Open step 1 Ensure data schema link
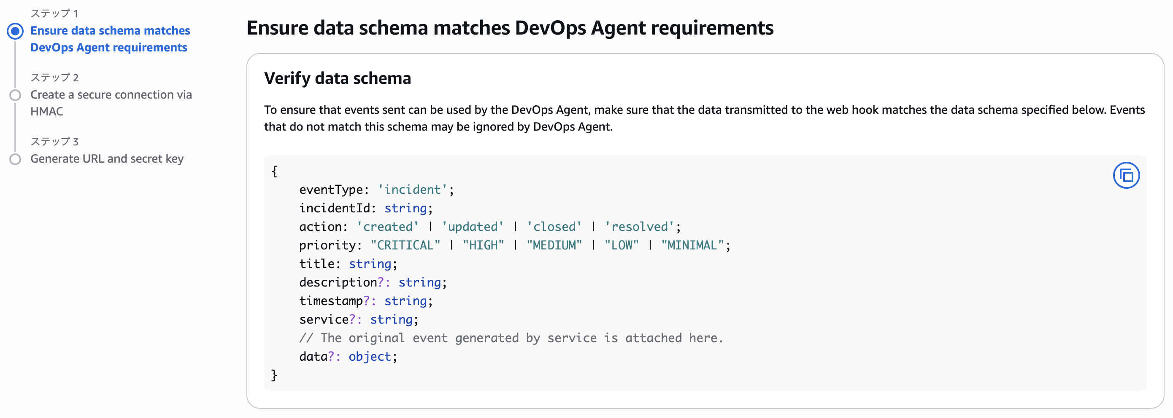Viewport: 1173px width, 418px height. 110,39
